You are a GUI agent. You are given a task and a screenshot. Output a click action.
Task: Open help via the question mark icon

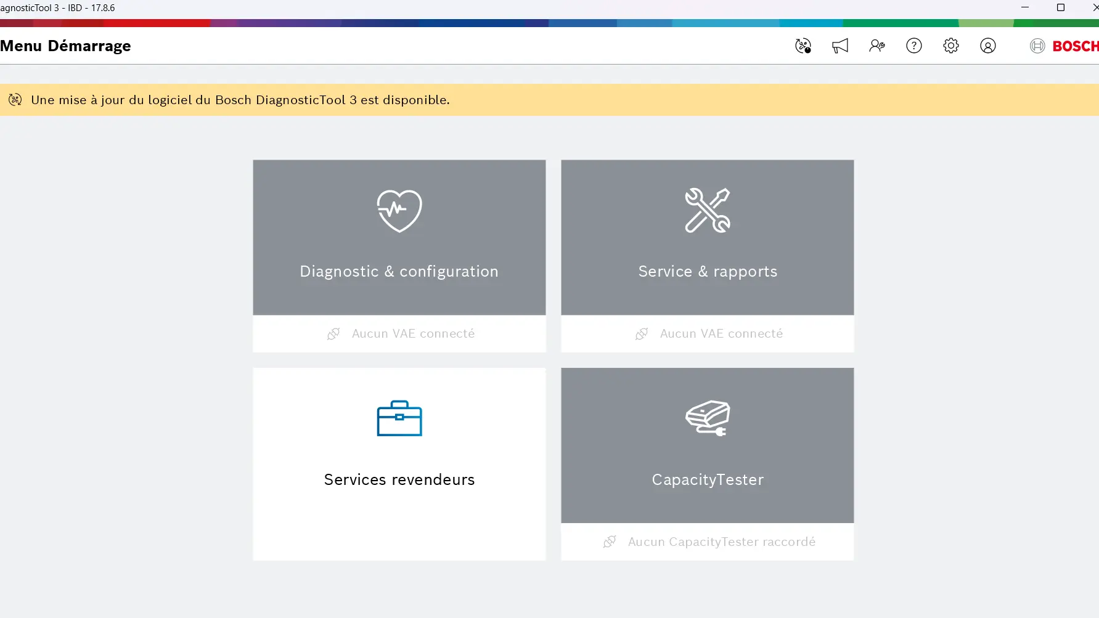(x=913, y=46)
